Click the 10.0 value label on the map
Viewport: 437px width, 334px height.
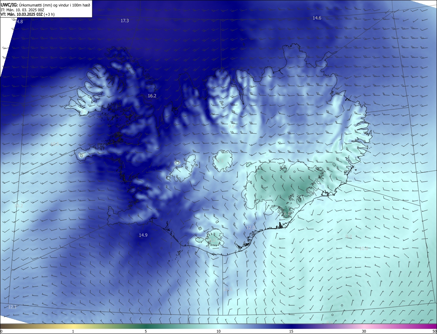pos(364,249)
